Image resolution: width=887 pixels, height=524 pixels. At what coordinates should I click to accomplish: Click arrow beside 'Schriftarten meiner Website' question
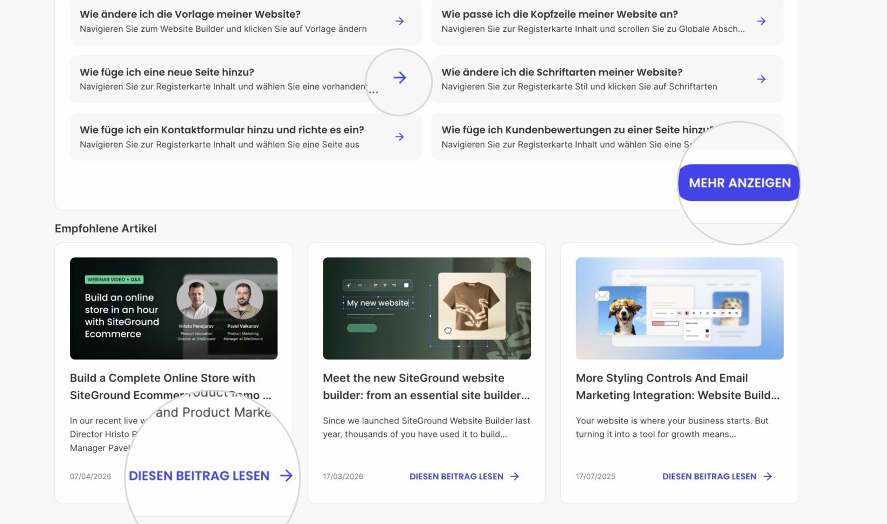[761, 79]
